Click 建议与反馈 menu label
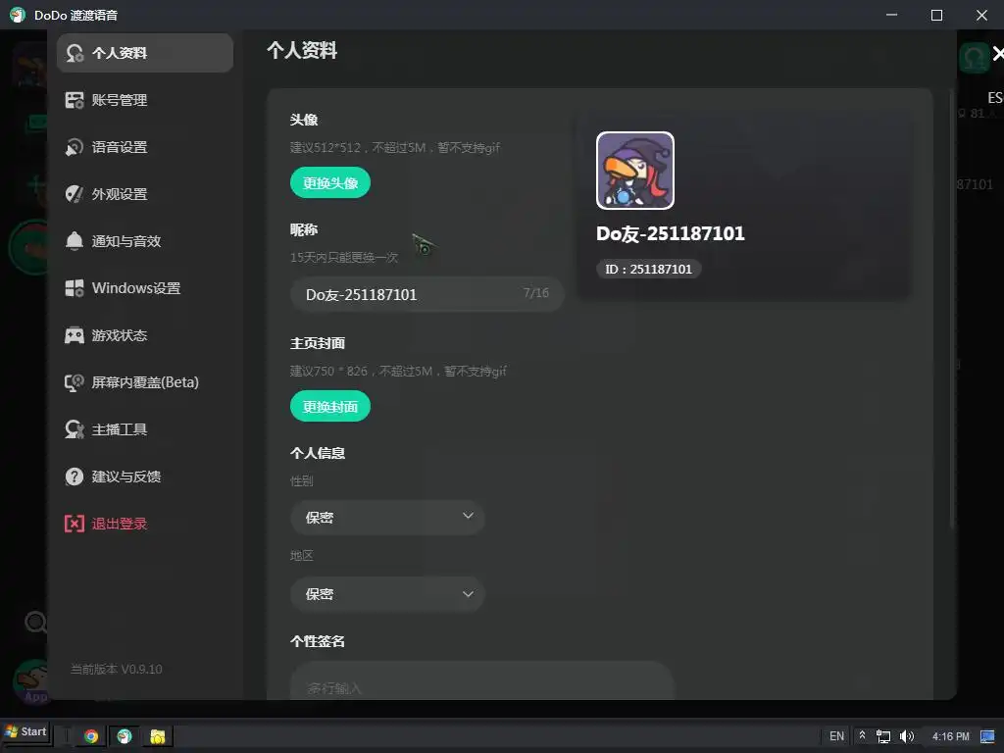The height and width of the screenshot is (753, 1004). pos(126,477)
